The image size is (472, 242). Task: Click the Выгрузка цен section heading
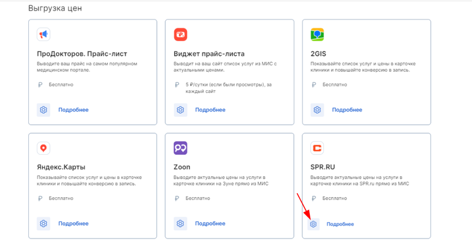[55, 8]
